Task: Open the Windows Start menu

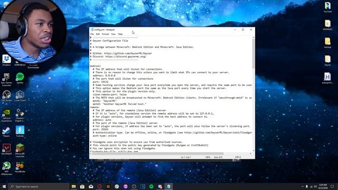Action: pyautogui.click(x=4, y=186)
